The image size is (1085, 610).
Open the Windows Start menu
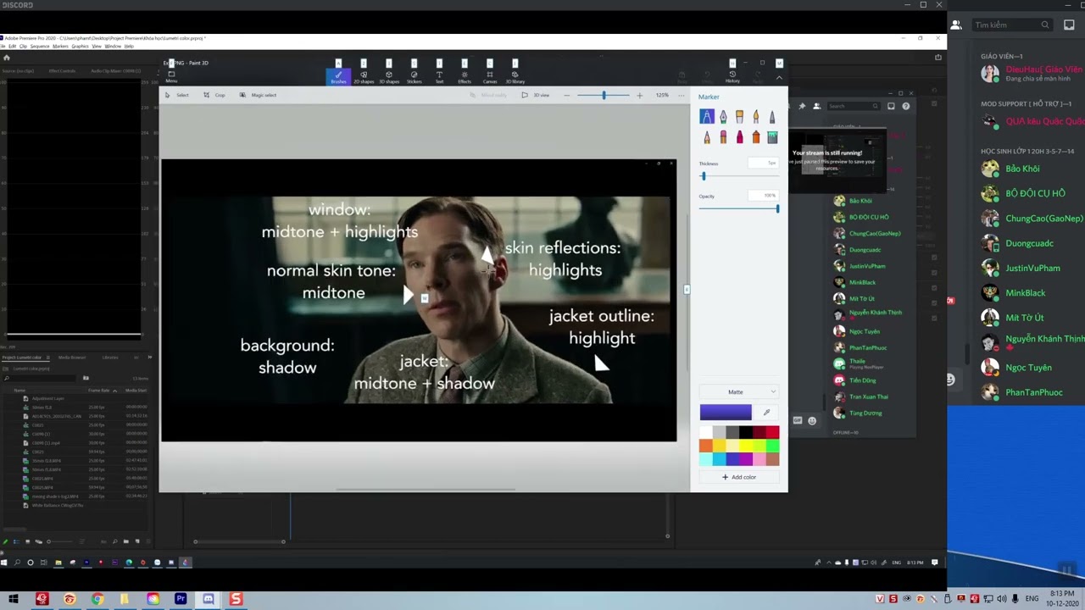(14, 599)
